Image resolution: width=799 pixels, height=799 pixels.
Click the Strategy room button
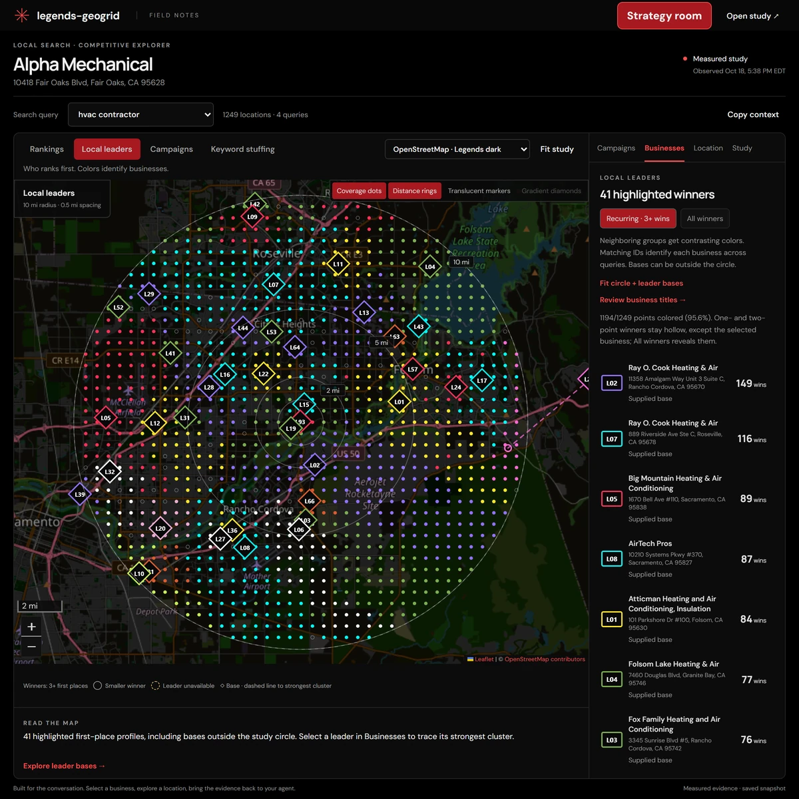point(664,16)
